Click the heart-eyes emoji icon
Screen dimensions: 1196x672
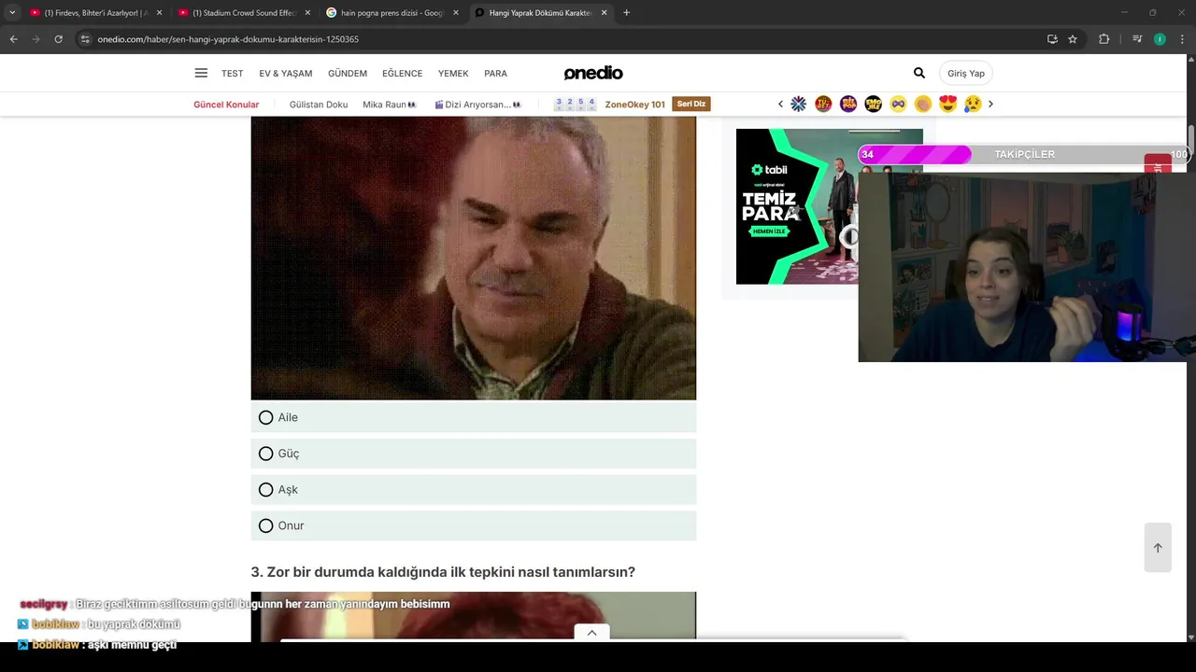947,104
